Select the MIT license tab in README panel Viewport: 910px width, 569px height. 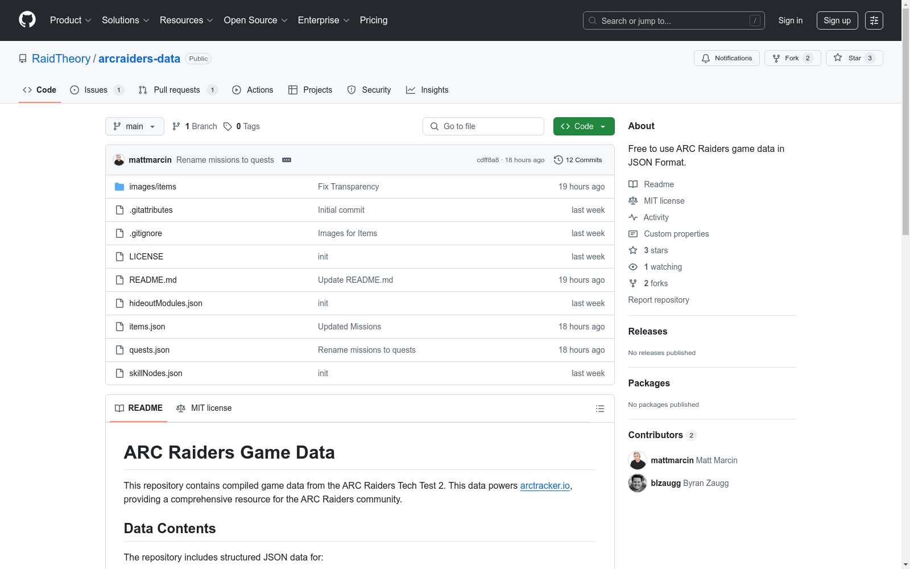tap(204, 408)
